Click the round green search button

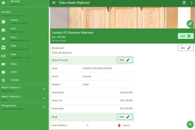click(x=190, y=124)
